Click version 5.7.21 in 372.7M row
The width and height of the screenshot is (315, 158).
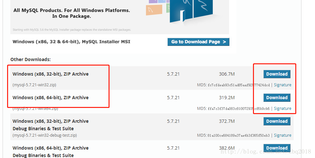173,121
